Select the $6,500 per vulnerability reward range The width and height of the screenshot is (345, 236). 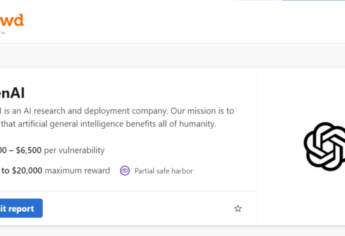(52, 151)
